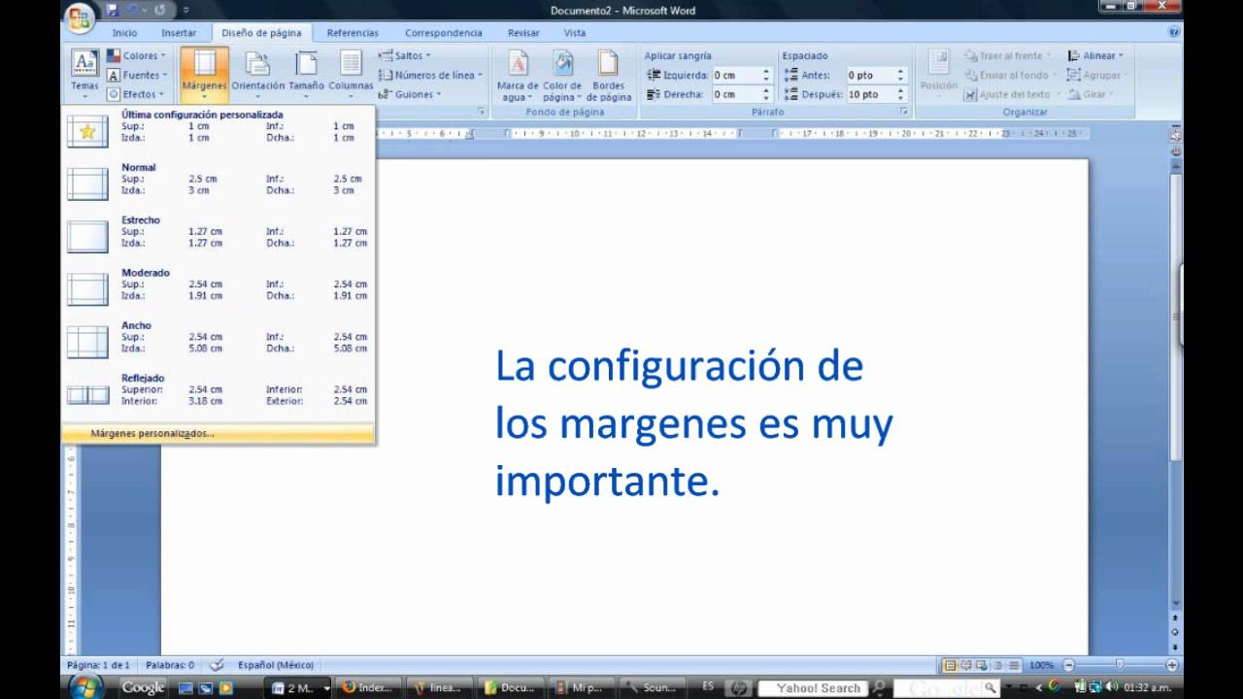Expand the Girar dropdown
The width and height of the screenshot is (1243, 699).
pos(1090,94)
